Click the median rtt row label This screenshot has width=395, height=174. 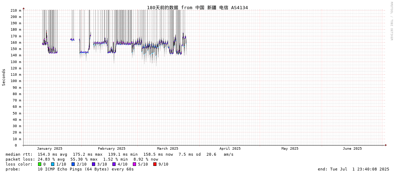(19, 154)
